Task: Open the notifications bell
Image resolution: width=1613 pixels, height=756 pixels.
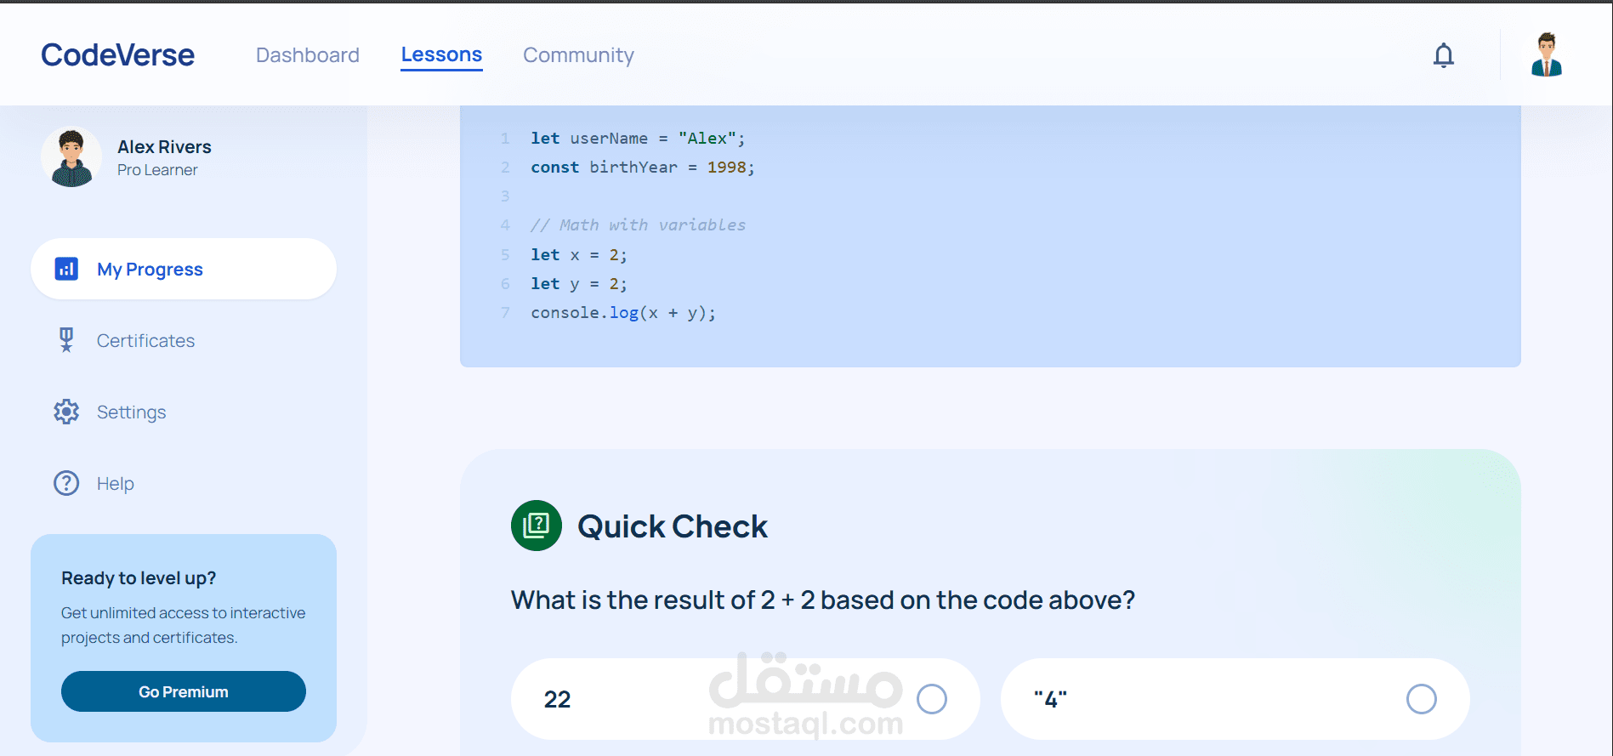Action: (x=1443, y=55)
